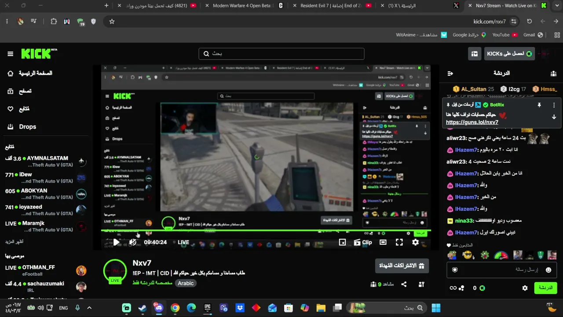
Task: Share the Nxv7 stream
Action: point(404,284)
